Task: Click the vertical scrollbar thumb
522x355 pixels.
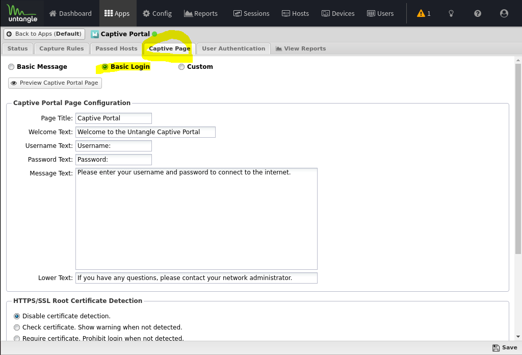Action: [x=518, y=159]
